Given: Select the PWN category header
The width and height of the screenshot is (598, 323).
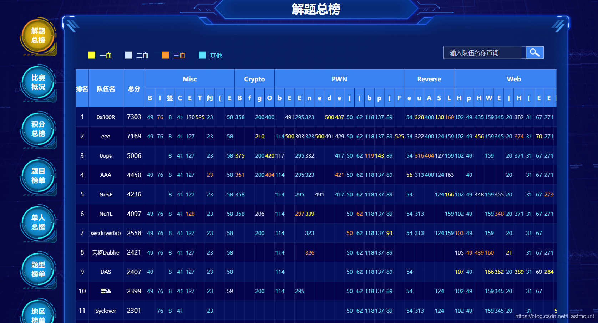Looking at the screenshot, I should point(339,79).
